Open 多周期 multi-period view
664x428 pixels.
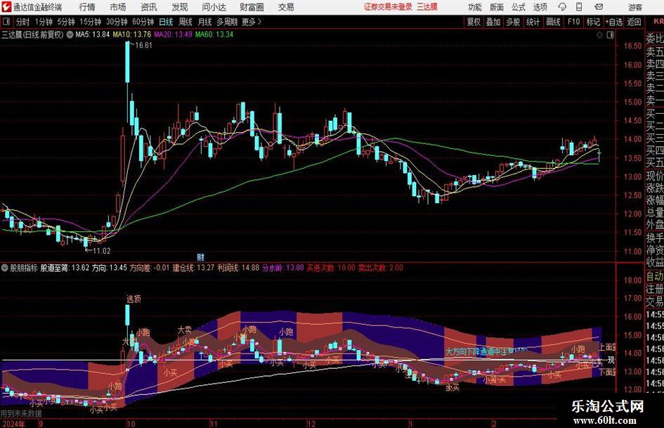click(x=227, y=22)
